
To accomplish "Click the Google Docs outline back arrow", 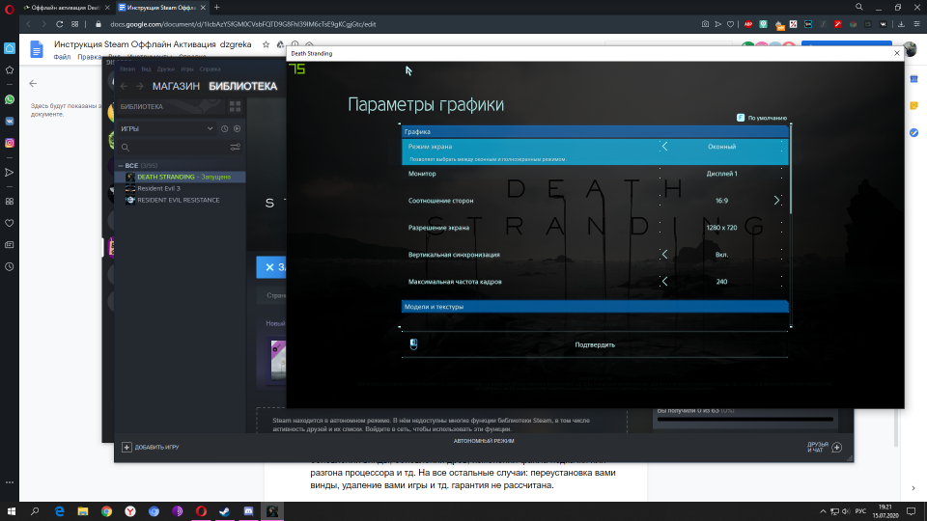I will point(33,83).
